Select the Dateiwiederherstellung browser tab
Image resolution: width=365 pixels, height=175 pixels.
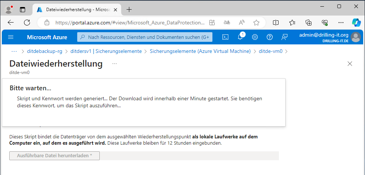78,10
